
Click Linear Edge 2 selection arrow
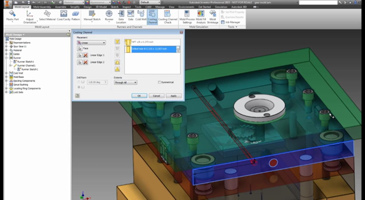80,62
